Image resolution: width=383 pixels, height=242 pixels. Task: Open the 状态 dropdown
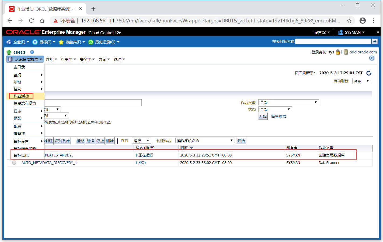pos(275,109)
